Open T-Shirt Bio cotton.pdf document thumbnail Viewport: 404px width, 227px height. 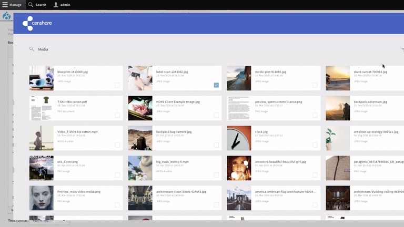pos(41,108)
